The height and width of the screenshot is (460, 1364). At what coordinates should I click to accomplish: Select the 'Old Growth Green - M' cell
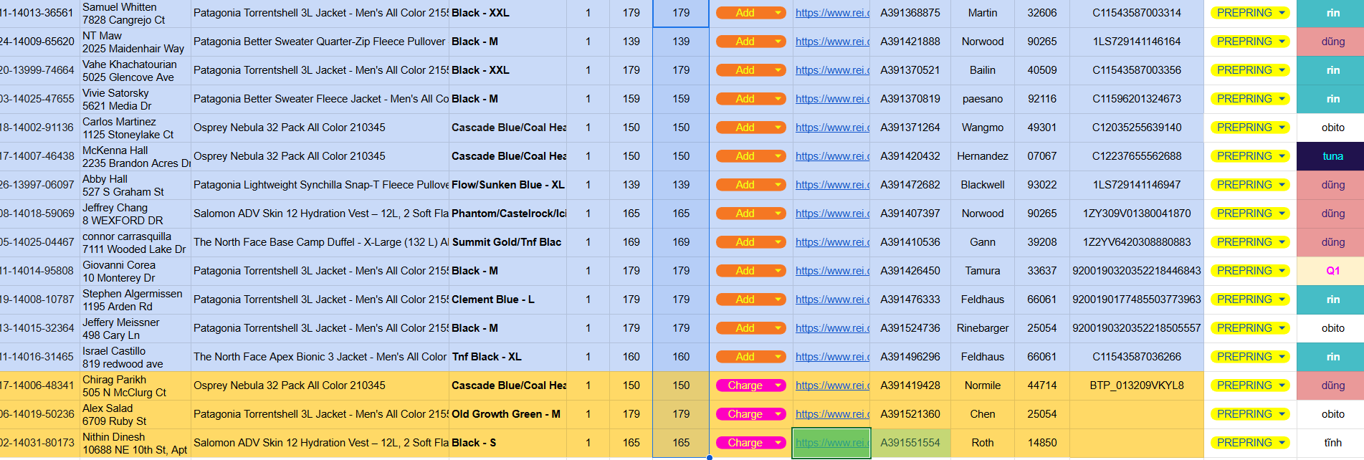(507, 414)
